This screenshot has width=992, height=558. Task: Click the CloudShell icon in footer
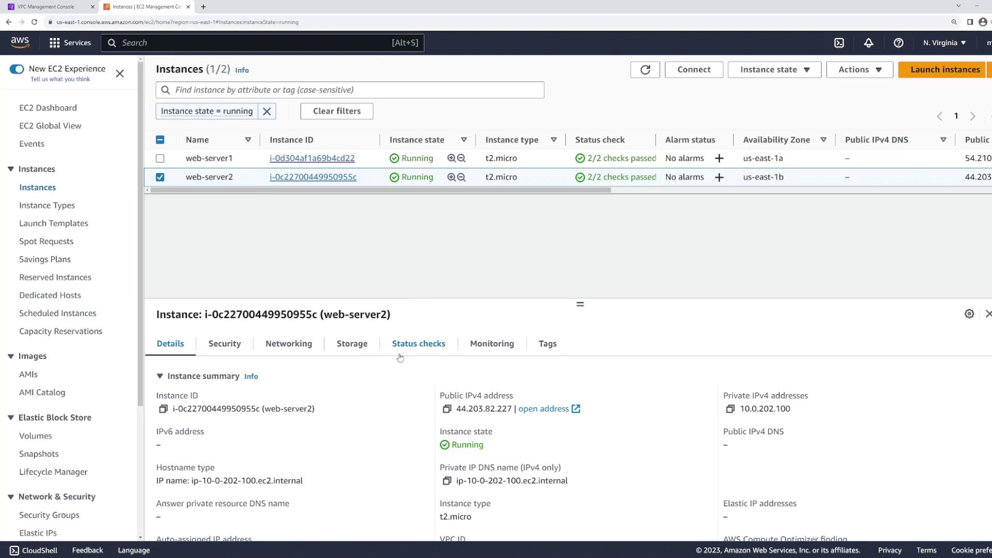pyautogui.click(x=14, y=550)
